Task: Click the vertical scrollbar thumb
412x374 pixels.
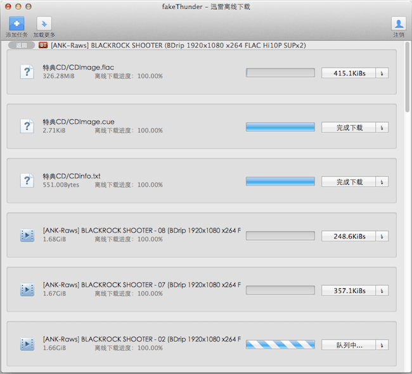Action: [408, 77]
